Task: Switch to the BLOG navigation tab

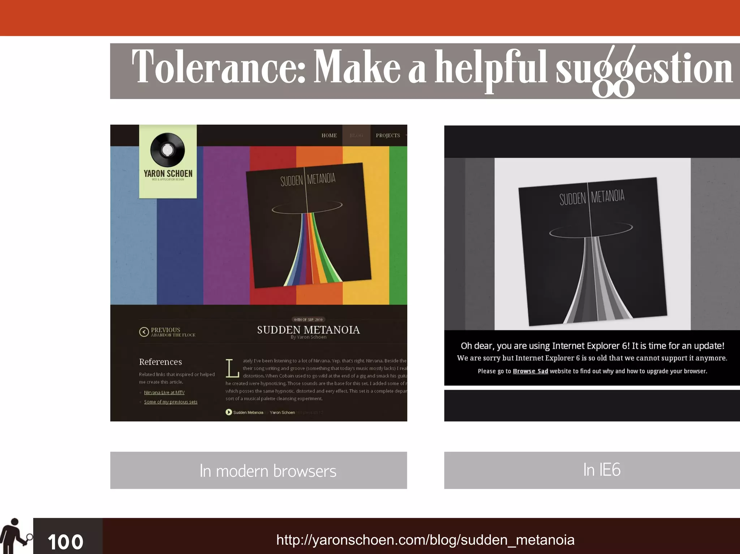Action: pyautogui.click(x=356, y=135)
